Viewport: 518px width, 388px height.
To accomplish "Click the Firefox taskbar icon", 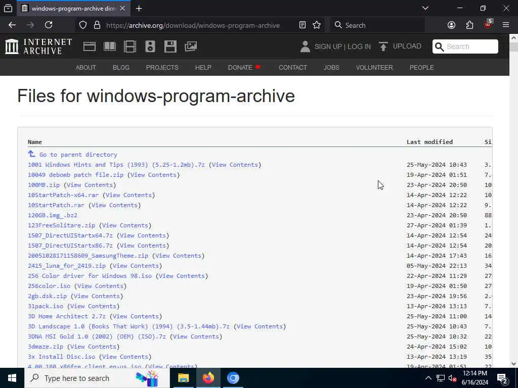I will (x=208, y=378).
